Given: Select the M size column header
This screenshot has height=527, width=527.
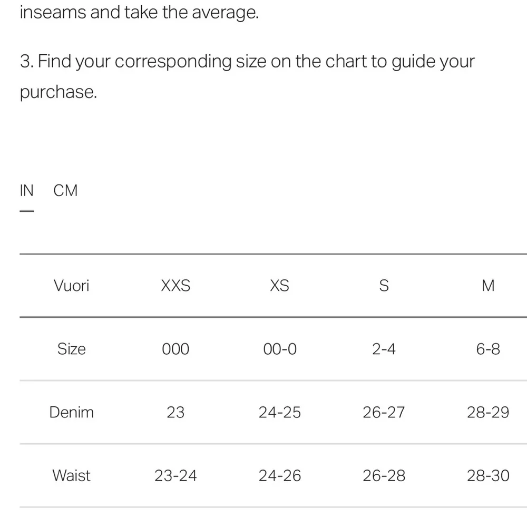Looking at the screenshot, I should click(x=488, y=286).
